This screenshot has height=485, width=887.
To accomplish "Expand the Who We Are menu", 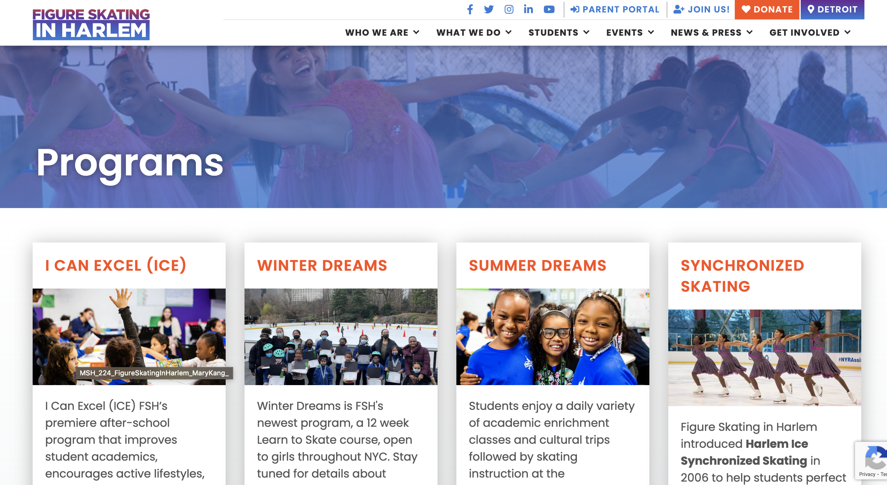I will 382,33.
